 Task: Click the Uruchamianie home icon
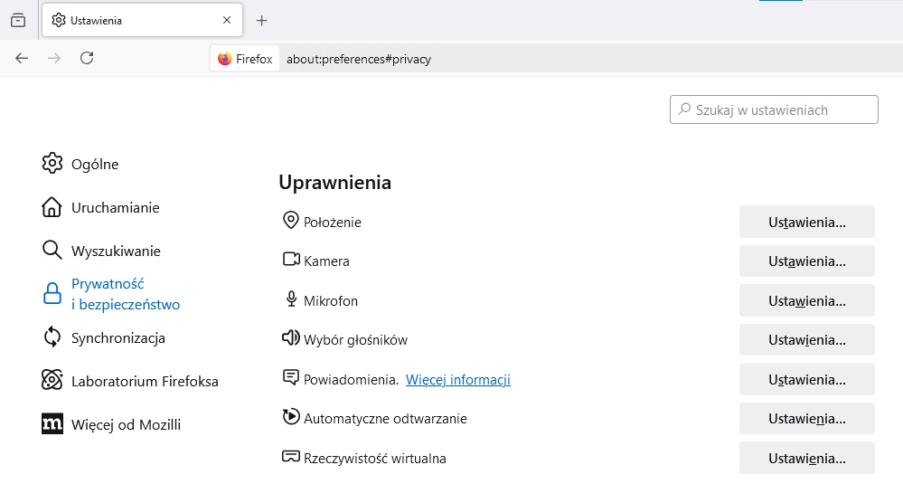[x=52, y=207]
